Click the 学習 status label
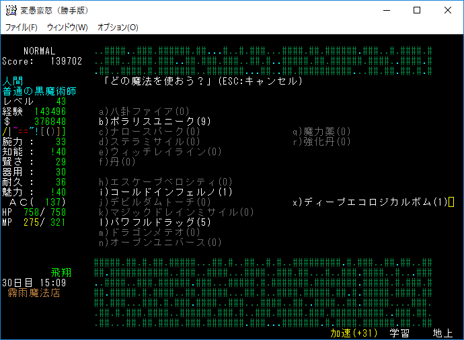This screenshot has height=340, width=464. pyautogui.click(x=399, y=333)
